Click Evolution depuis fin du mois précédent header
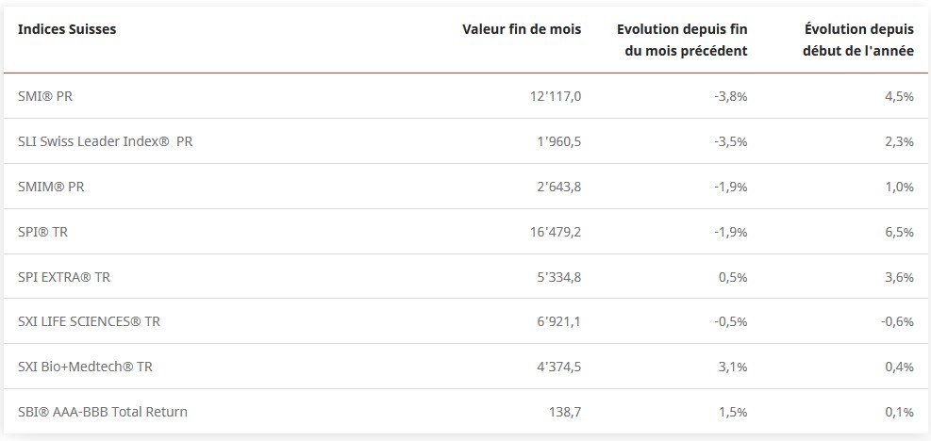Image resolution: width=931 pixels, height=441 pixels. pos(682,40)
